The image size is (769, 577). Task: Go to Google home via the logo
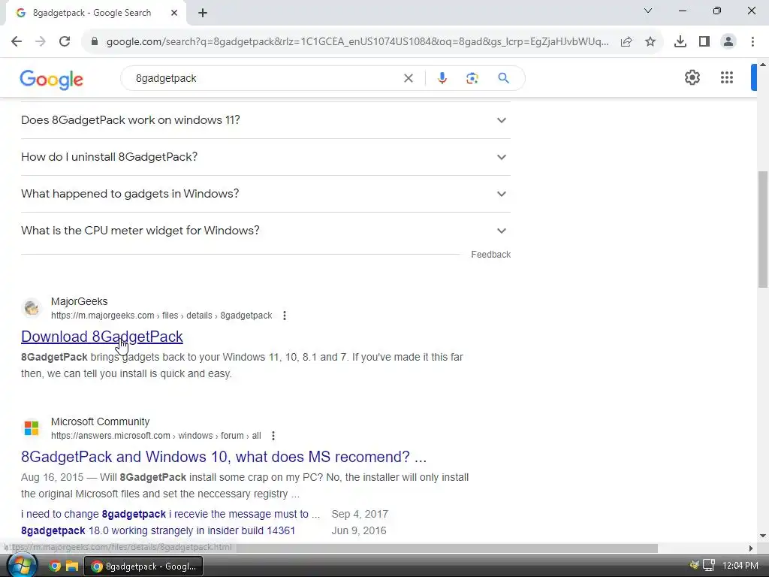click(52, 80)
